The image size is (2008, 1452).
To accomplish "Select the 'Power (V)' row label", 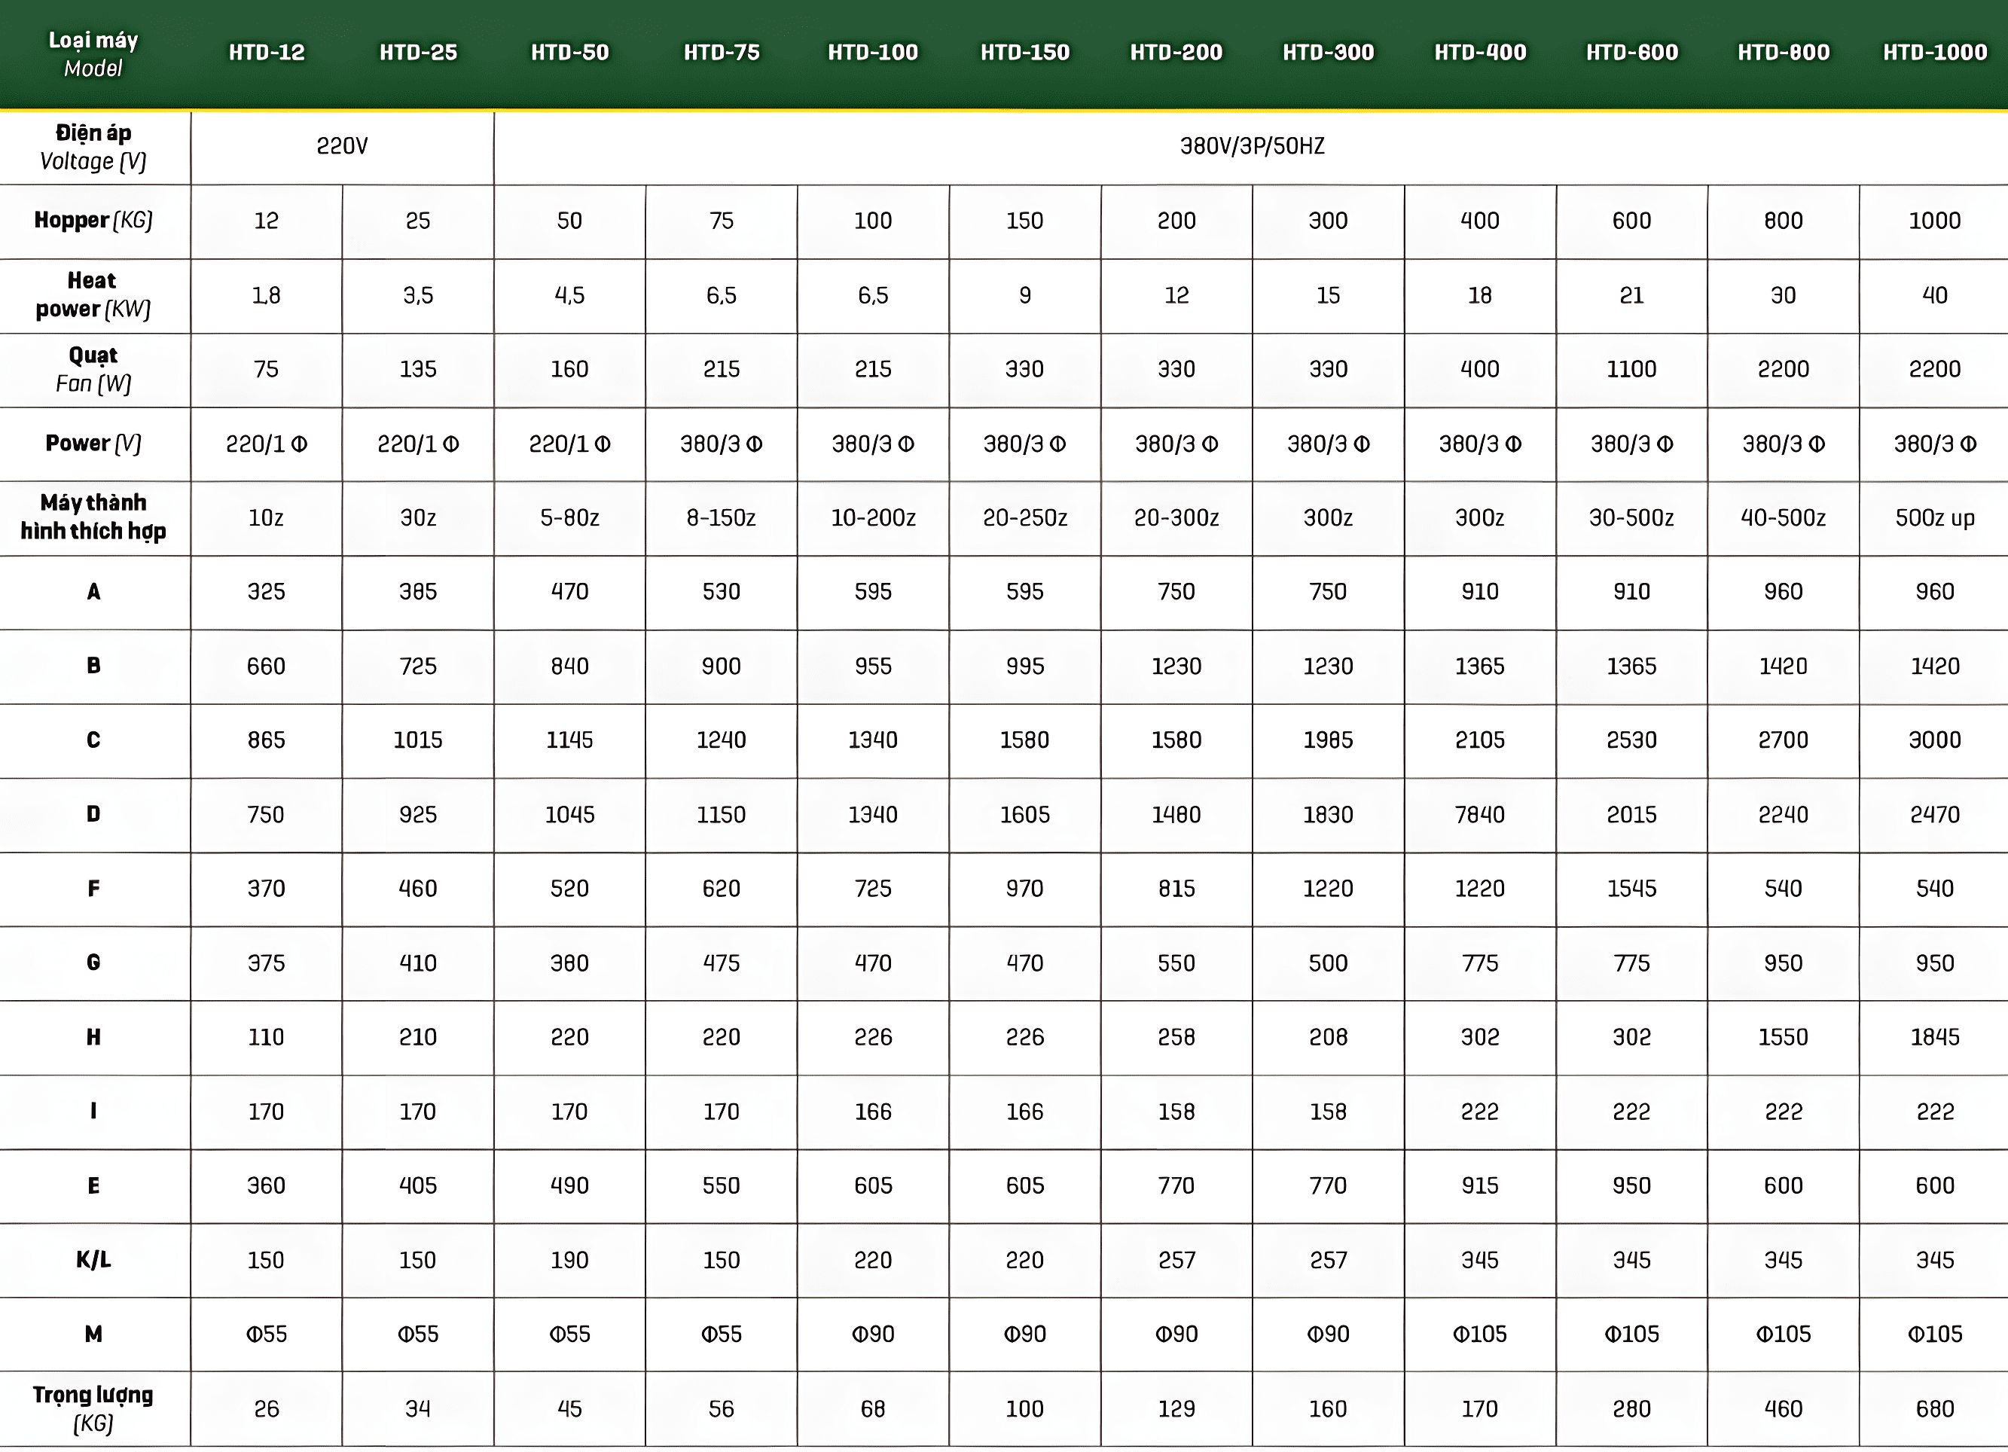I will (x=93, y=444).
